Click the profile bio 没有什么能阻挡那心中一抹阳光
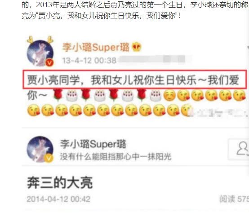 116,156
